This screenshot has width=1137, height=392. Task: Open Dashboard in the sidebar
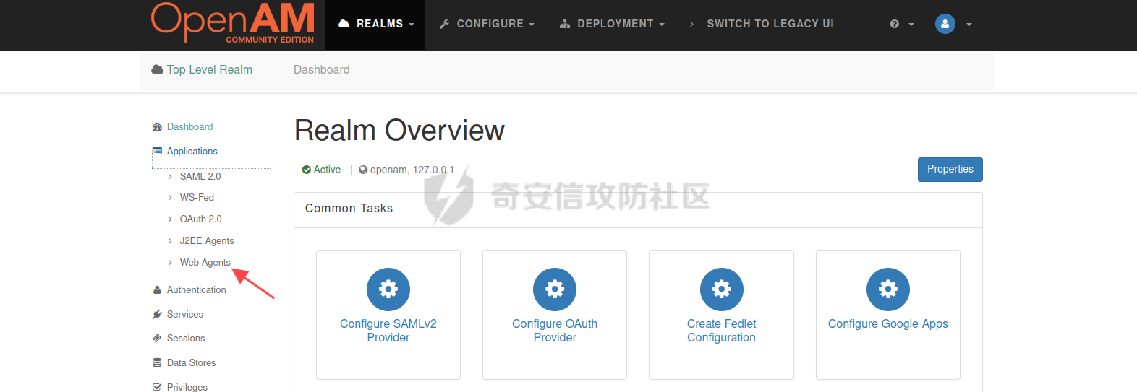point(189,126)
